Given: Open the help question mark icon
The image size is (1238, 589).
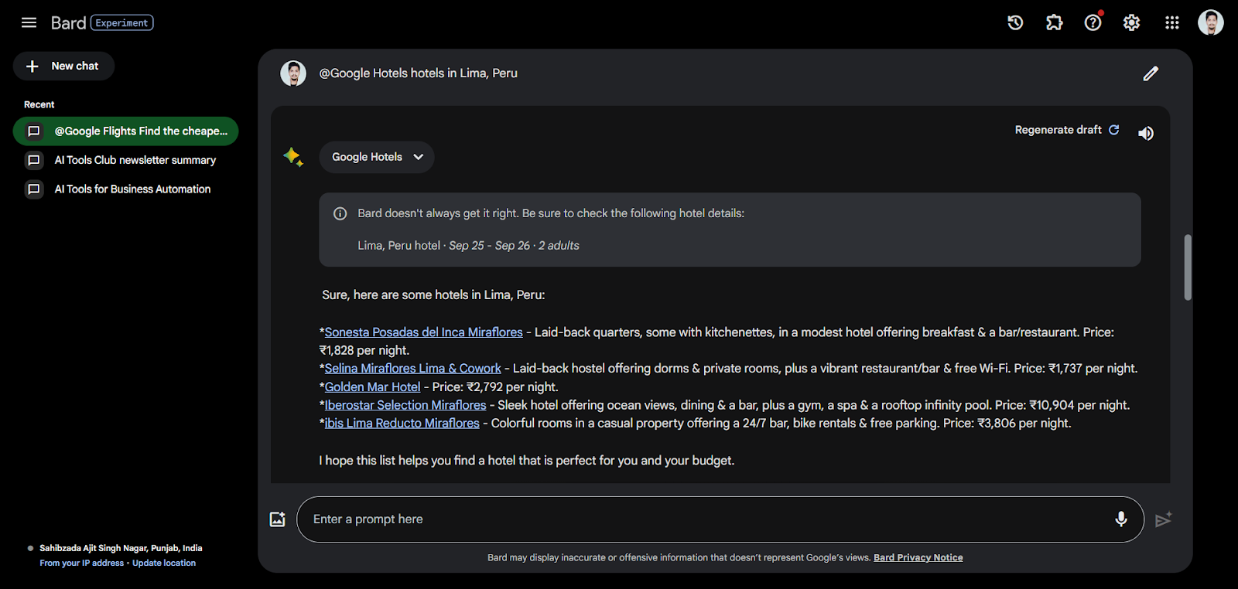Looking at the screenshot, I should tap(1093, 22).
